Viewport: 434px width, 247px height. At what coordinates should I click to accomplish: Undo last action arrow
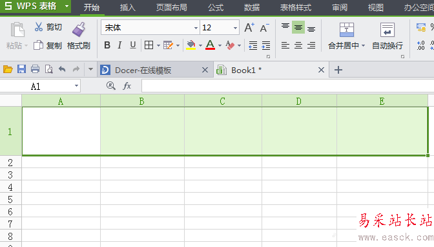tap(62, 69)
